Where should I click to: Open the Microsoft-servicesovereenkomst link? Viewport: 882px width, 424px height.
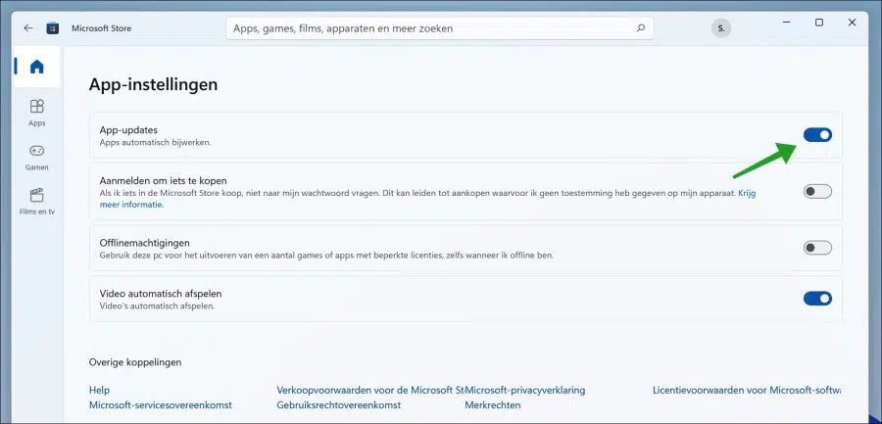click(161, 404)
